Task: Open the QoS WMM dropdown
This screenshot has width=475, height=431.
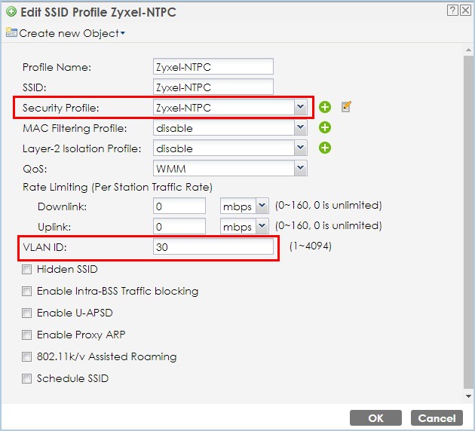Action: point(300,168)
